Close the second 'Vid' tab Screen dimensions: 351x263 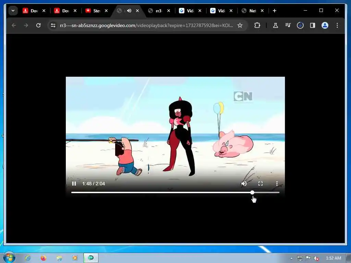point(231,11)
